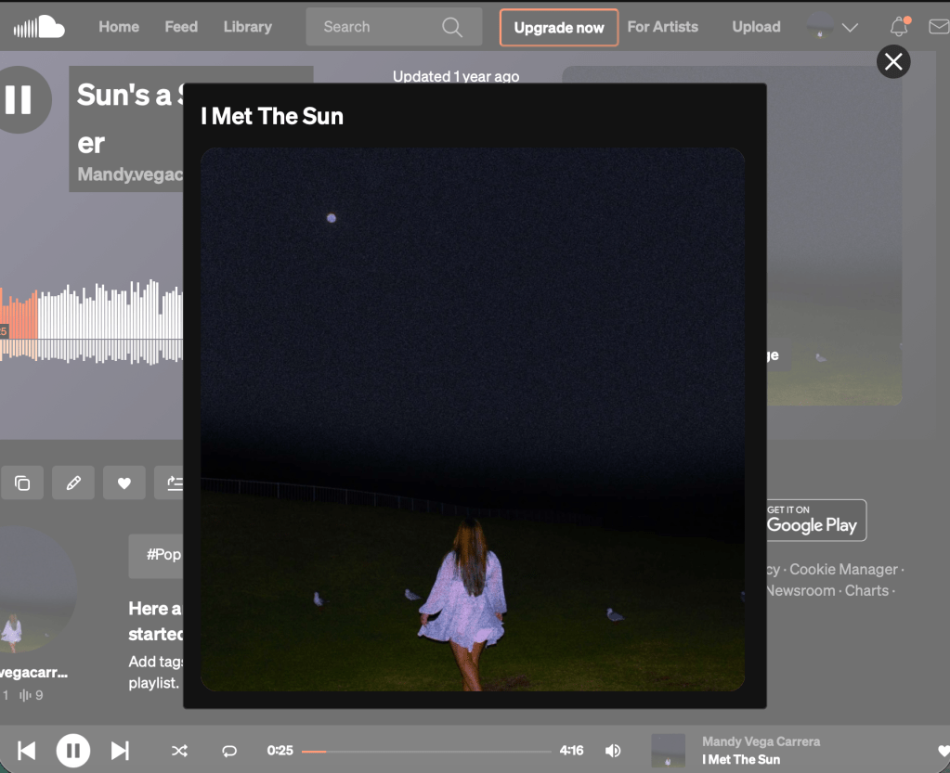Open the volume speaker control
The image size is (950, 773).
click(x=613, y=750)
